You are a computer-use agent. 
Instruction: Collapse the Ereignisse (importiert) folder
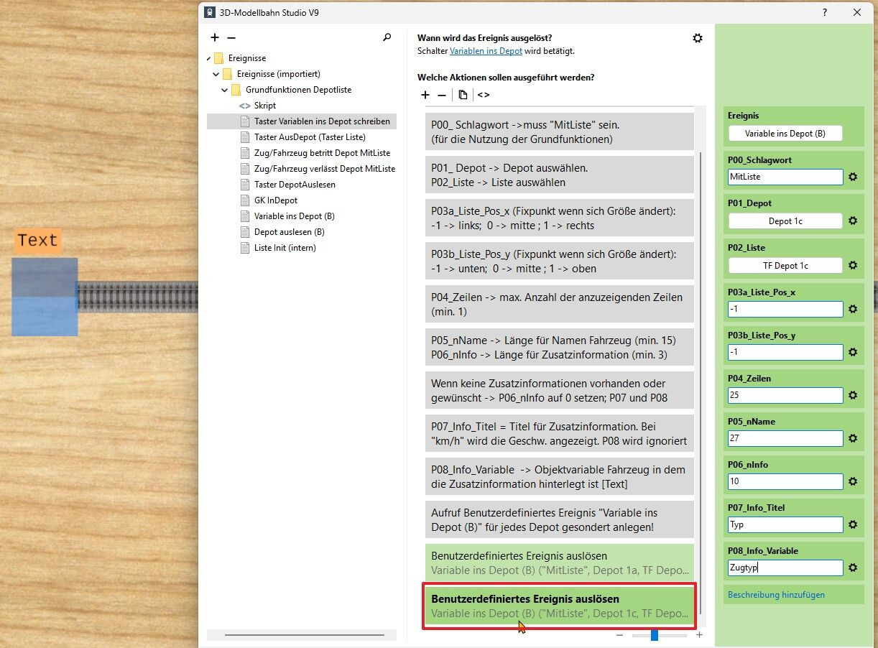[x=216, y=74]
